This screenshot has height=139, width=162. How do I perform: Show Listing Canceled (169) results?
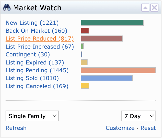point(37,86)
